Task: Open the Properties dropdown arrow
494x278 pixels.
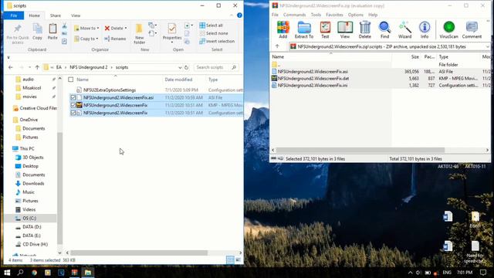Action: pyautogui.click(x=172, y=42)
